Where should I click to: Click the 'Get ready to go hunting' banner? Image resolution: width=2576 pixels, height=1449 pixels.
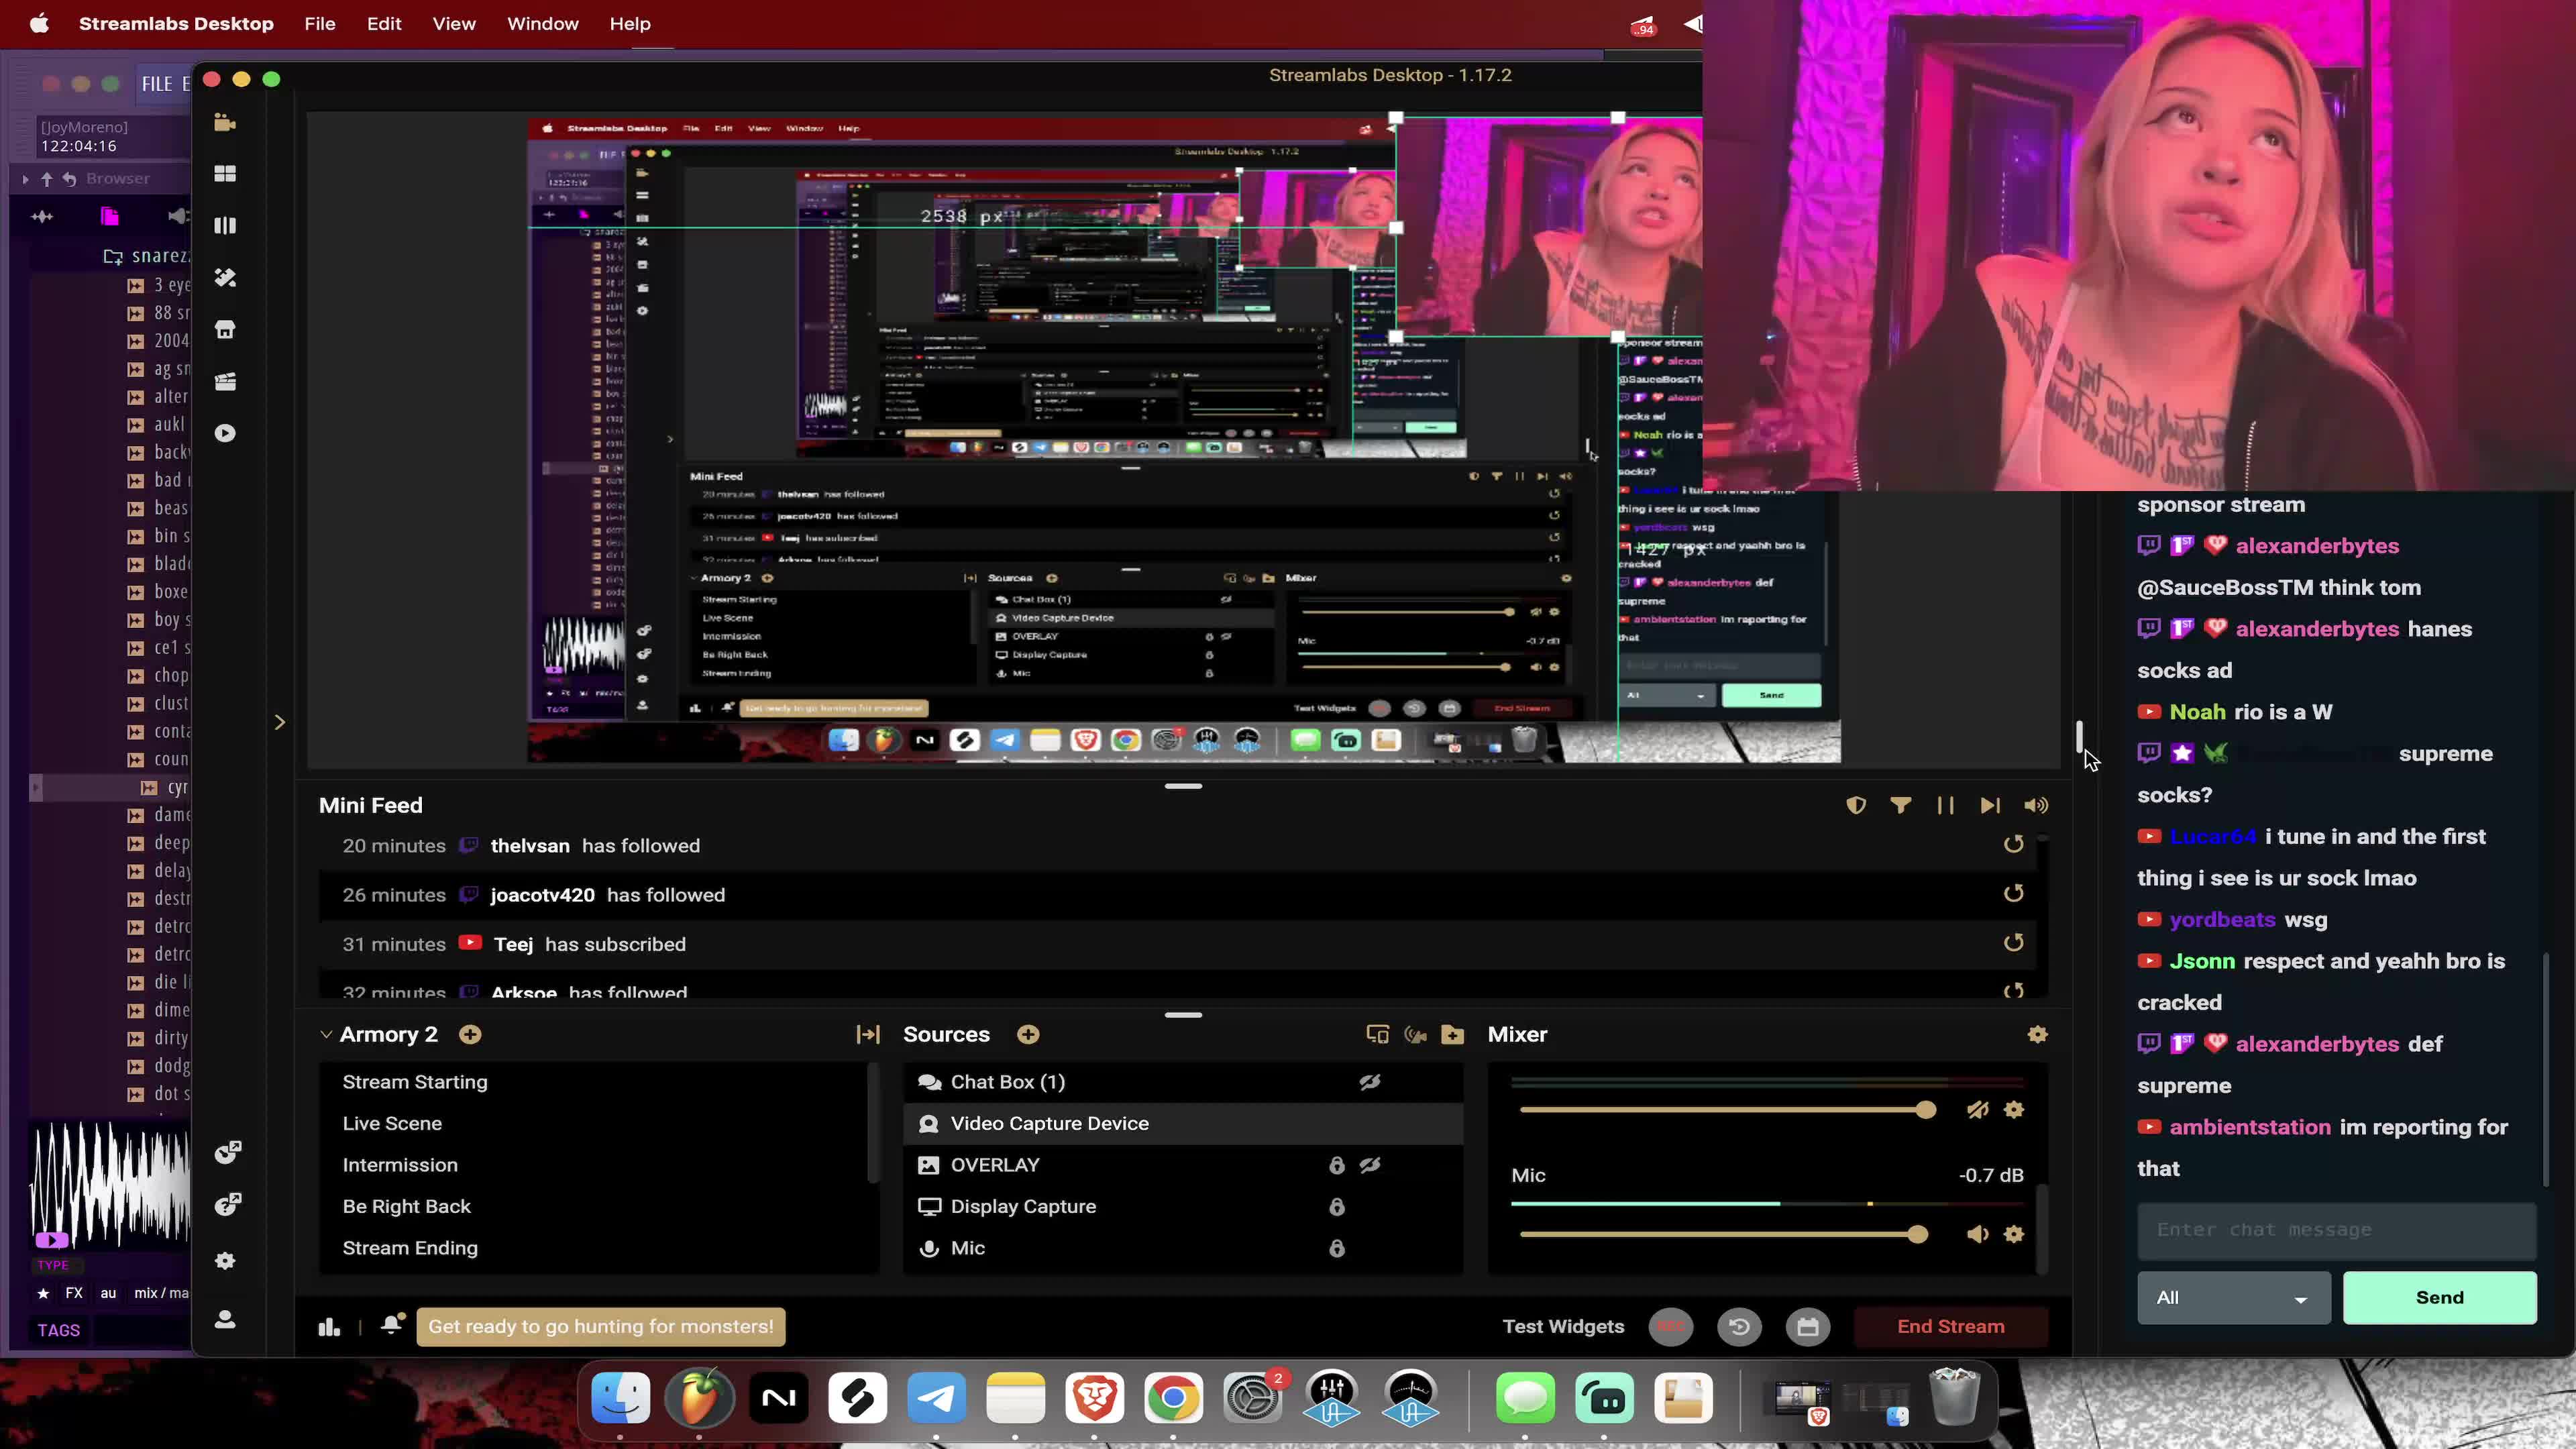[601, 1327]
